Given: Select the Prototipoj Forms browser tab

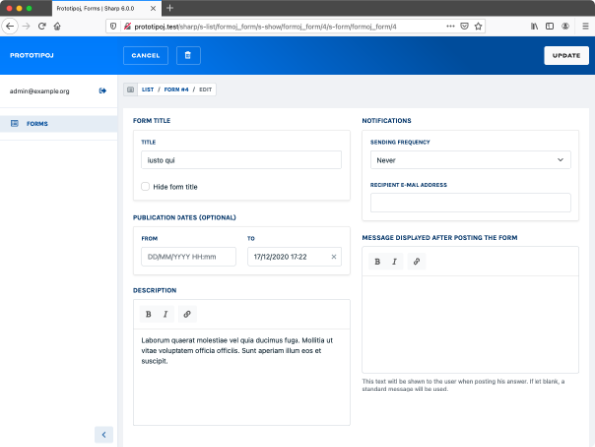Looking at the screenshot, I should (106, 8).
